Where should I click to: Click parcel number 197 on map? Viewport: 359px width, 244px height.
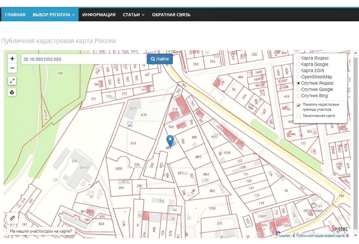24,224
